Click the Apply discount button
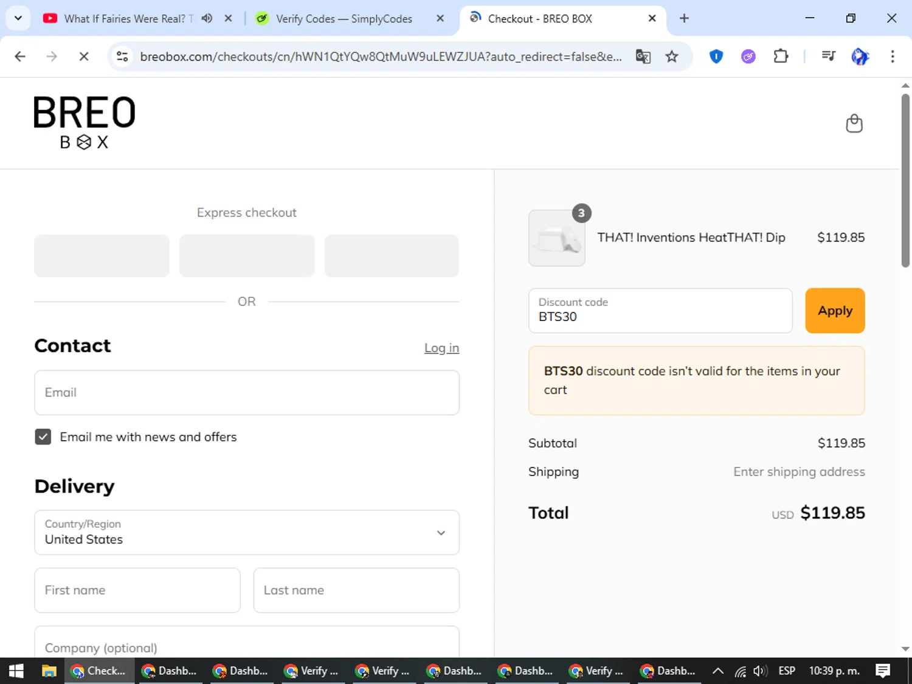 click(x=835, y=311)
